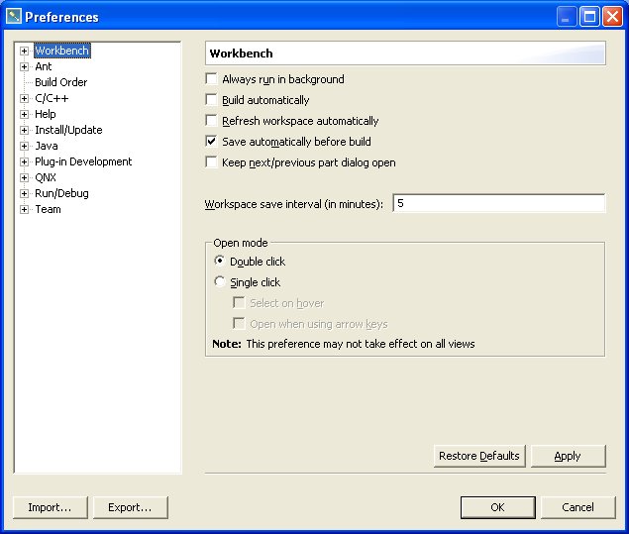The image size is (629, 534).
Task: Expand the C/C++ tree node
Action: click(x=24, y=98)
